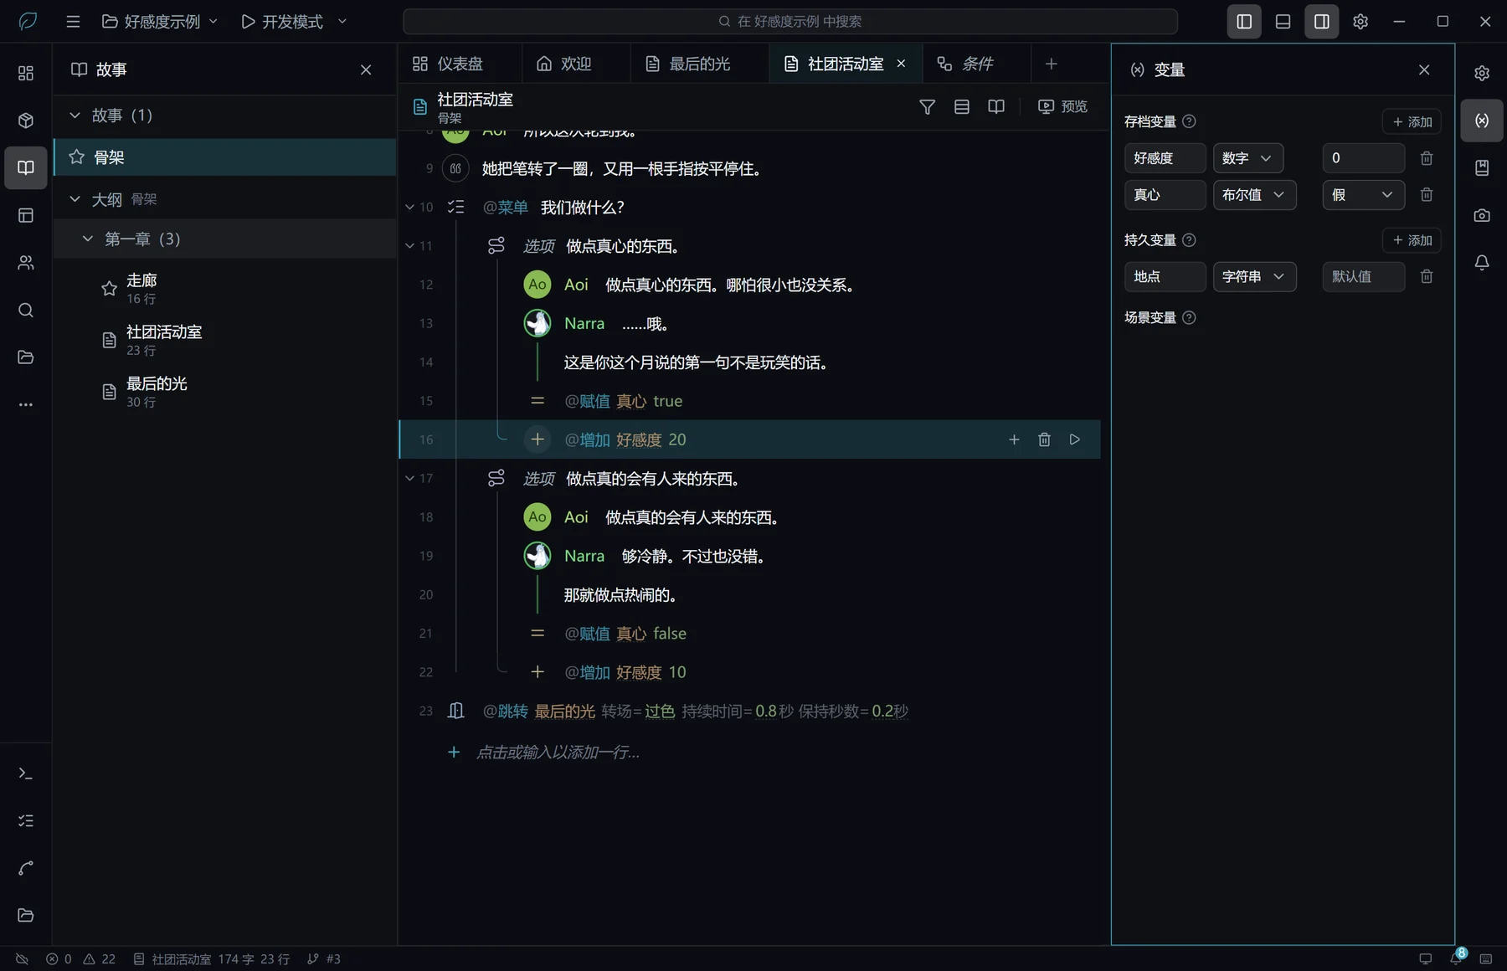The height and width of the screenshot is (971, 1507).
Task: Click the filter funnel icon in editor toolbar
Action: point(927,107)
